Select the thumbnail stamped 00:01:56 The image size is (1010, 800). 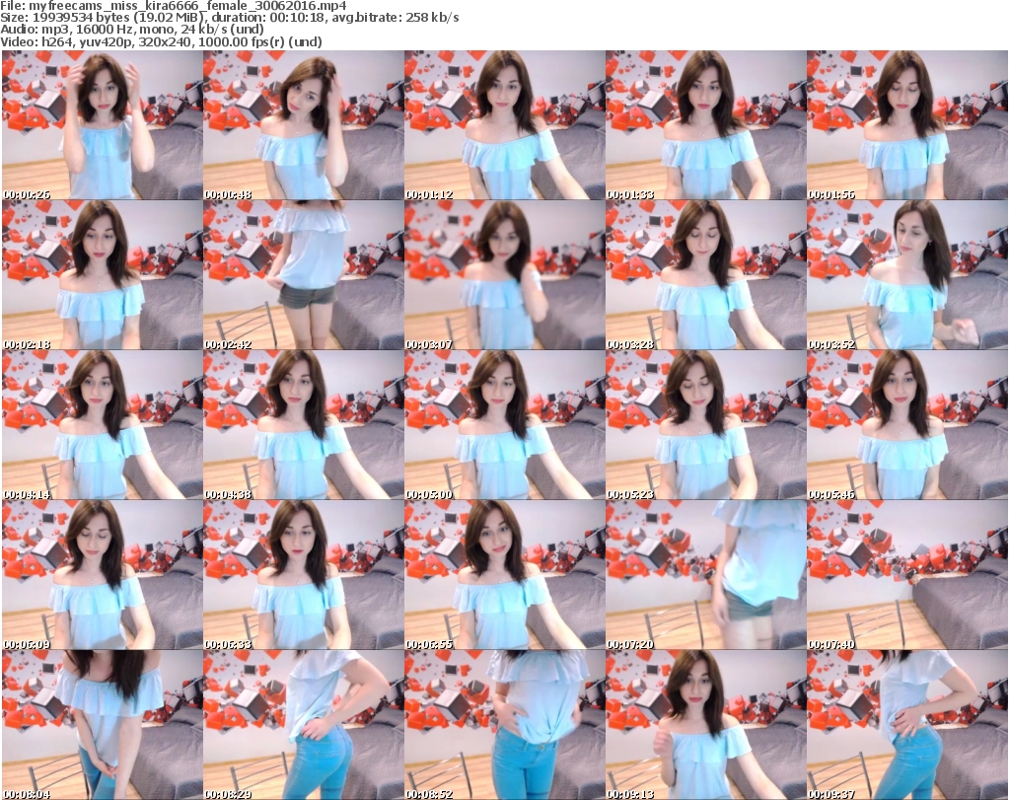907,125
